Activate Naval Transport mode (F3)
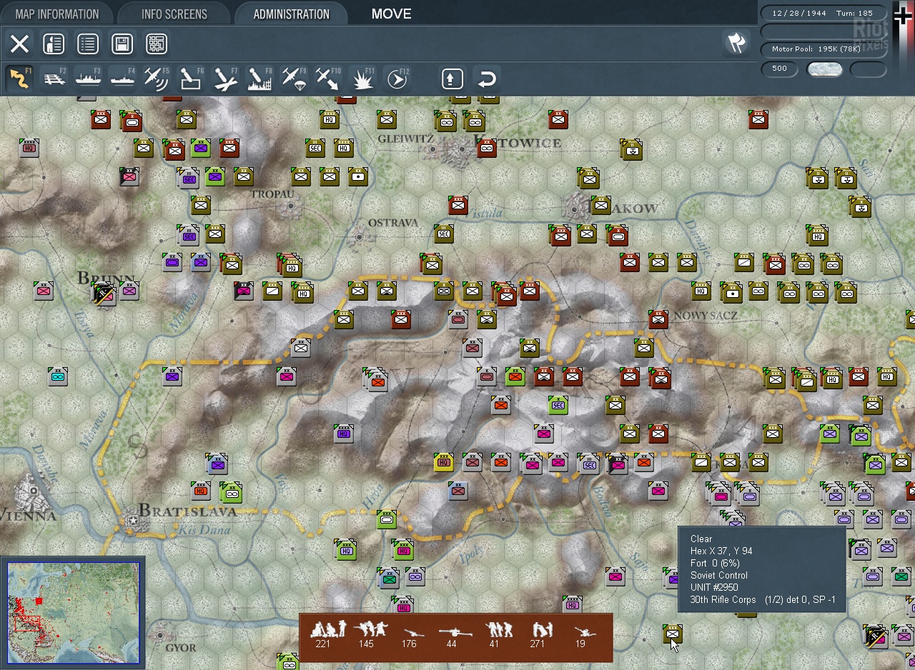 click(88, 79)
